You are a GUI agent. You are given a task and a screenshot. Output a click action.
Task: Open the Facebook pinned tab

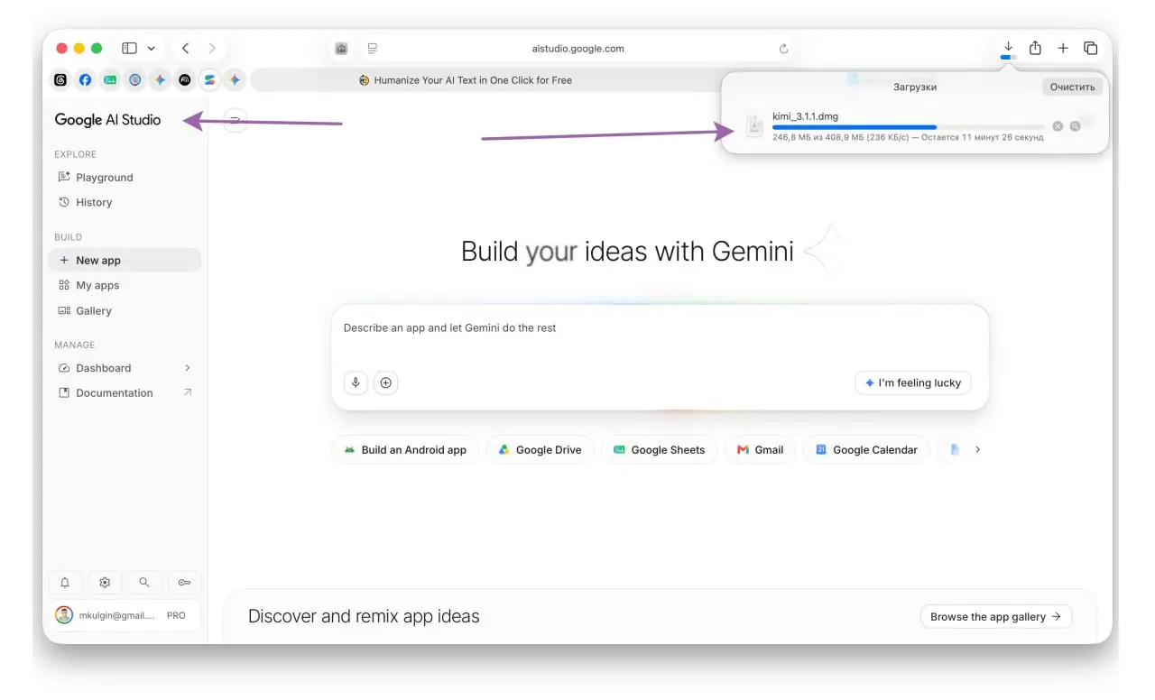tap(85, 79)
